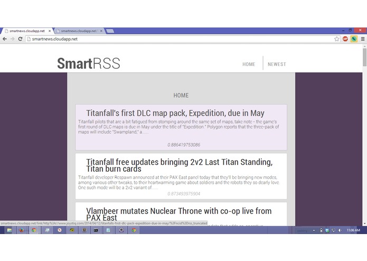Switch to the second smartnews.cloudapp.net tab
Image resolution: width=367 pixels, height=261 pixels.
pos(79,31)
